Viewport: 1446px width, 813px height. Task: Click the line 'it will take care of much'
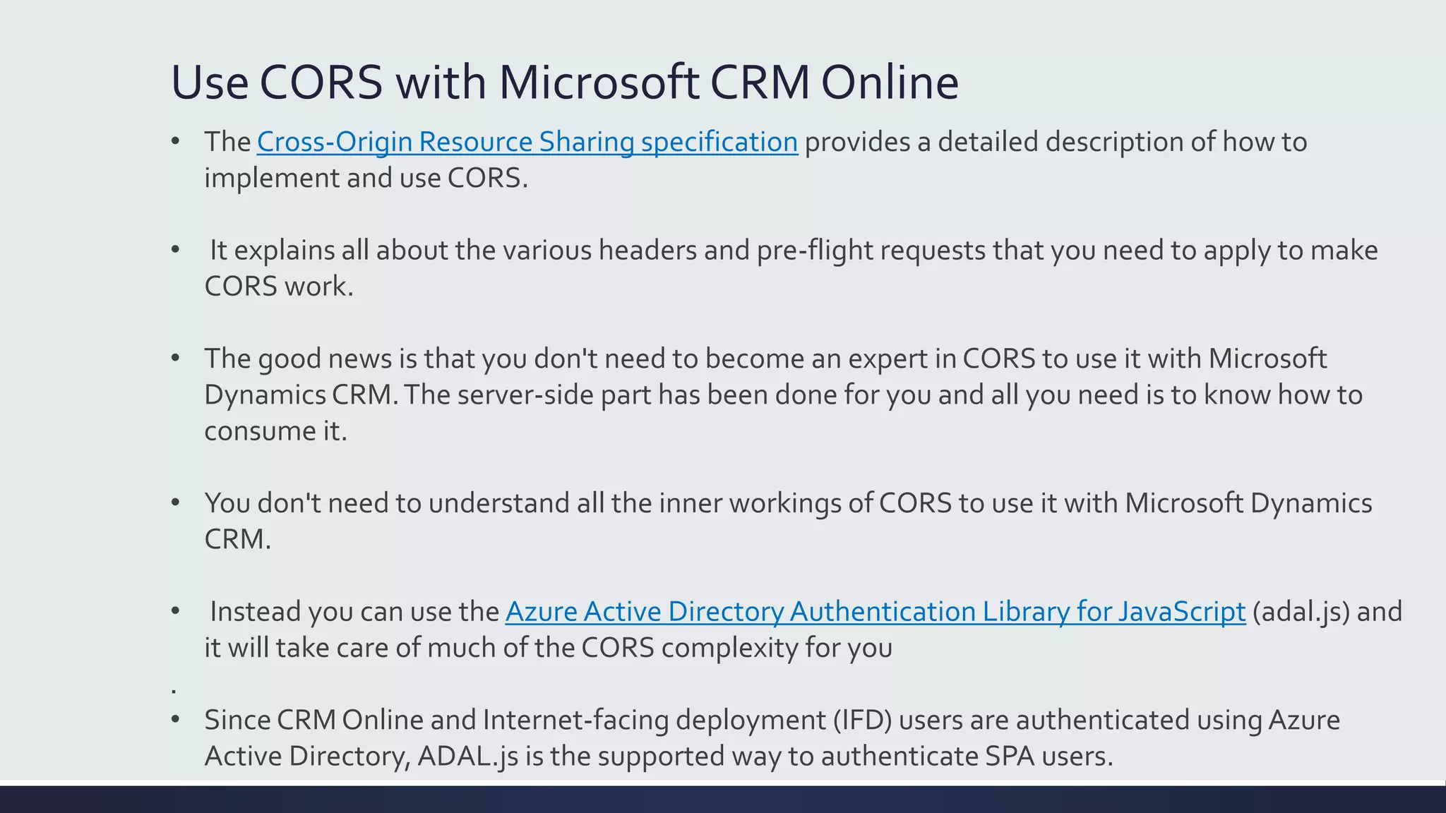coord(549,648)
